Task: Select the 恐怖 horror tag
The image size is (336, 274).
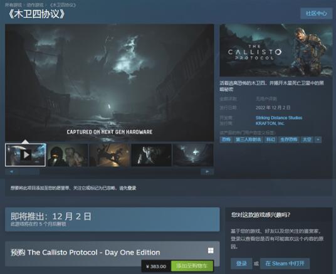Action: 226,140
